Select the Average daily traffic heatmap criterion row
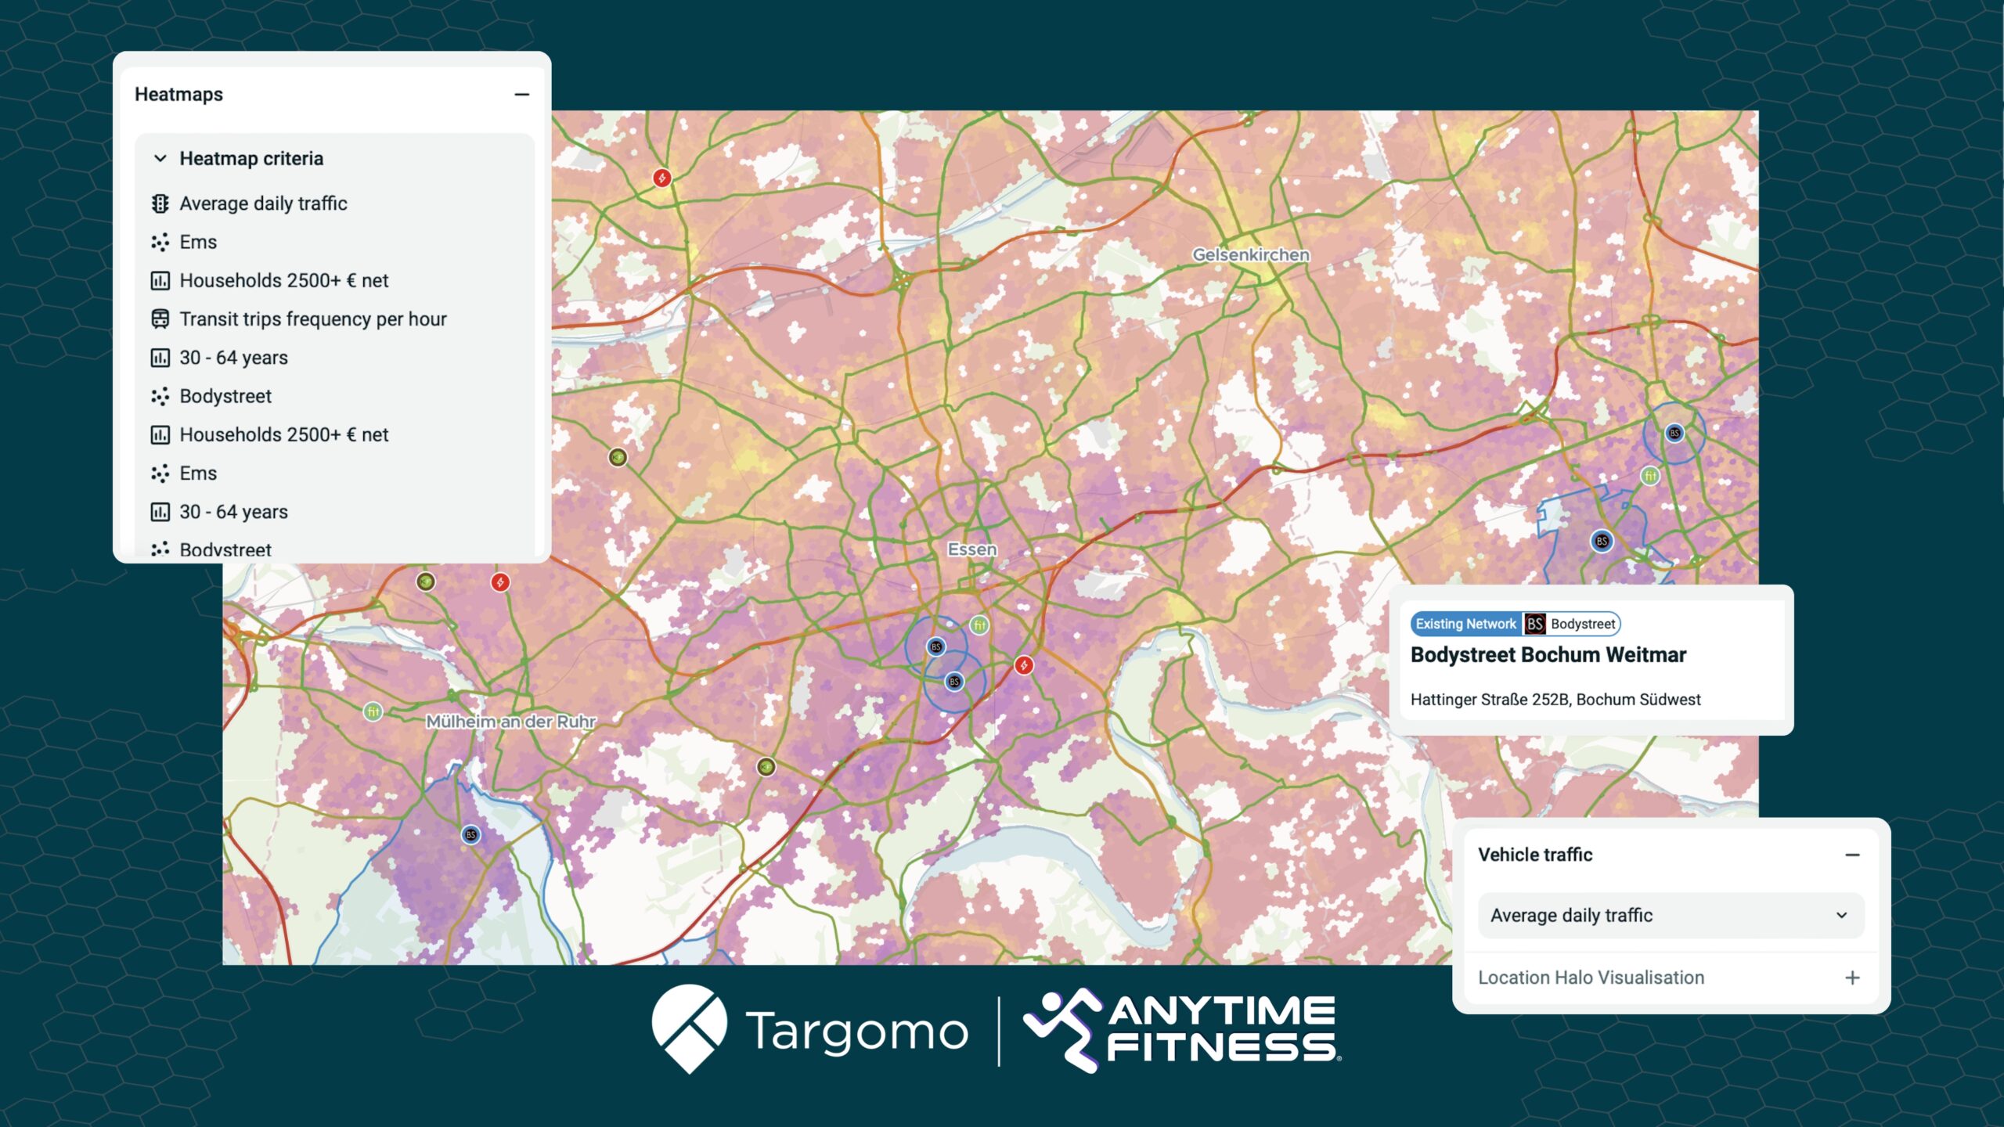Screen dimensions: 2004x1127 [x=335, y=203]
